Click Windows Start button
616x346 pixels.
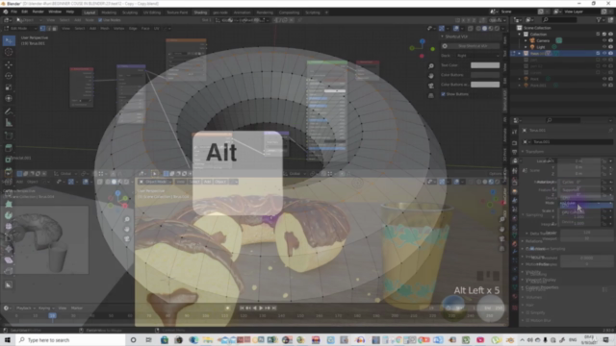[x=7, y=339]
